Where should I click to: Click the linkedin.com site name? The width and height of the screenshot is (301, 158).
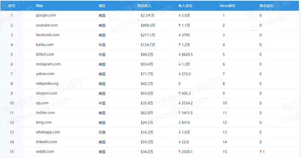click(x=46, y=142)
